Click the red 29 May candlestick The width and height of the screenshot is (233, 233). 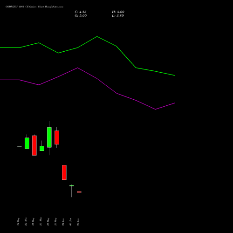(x=57, y=137)
